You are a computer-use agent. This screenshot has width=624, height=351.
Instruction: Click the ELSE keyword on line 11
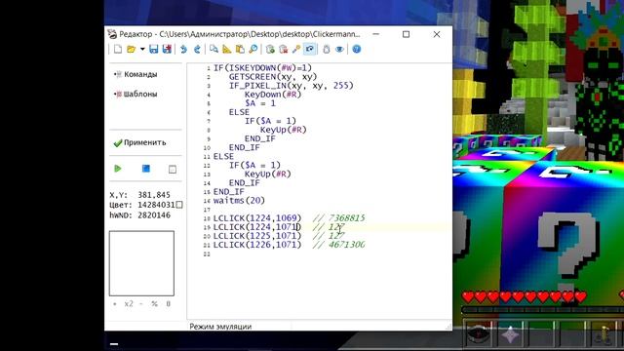click(x=223, y=156)
